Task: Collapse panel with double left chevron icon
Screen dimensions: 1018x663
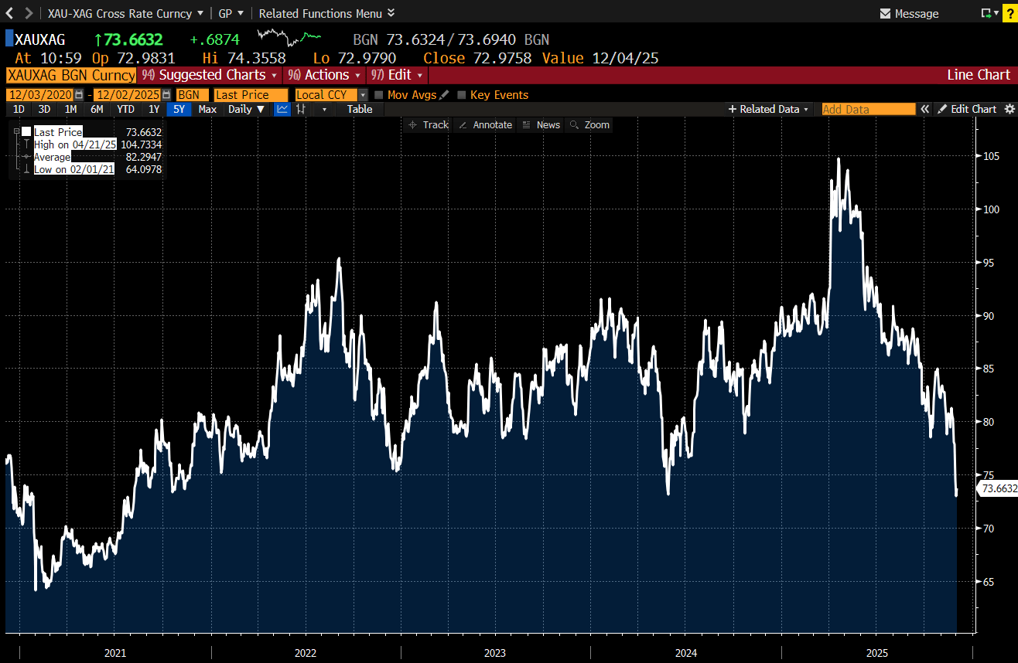Action: point(924,109)
